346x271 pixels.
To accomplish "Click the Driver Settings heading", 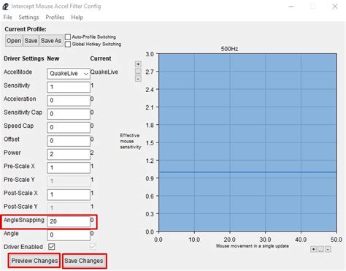I will pyautogui.click(x=23, y=58).
